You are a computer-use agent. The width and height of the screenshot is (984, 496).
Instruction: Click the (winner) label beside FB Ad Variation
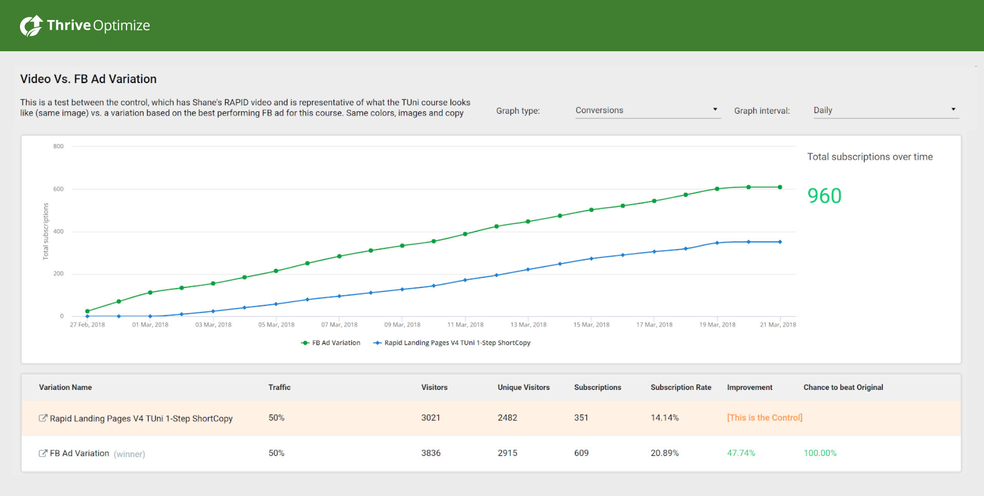pyautogui.click(x=130, y=453)
